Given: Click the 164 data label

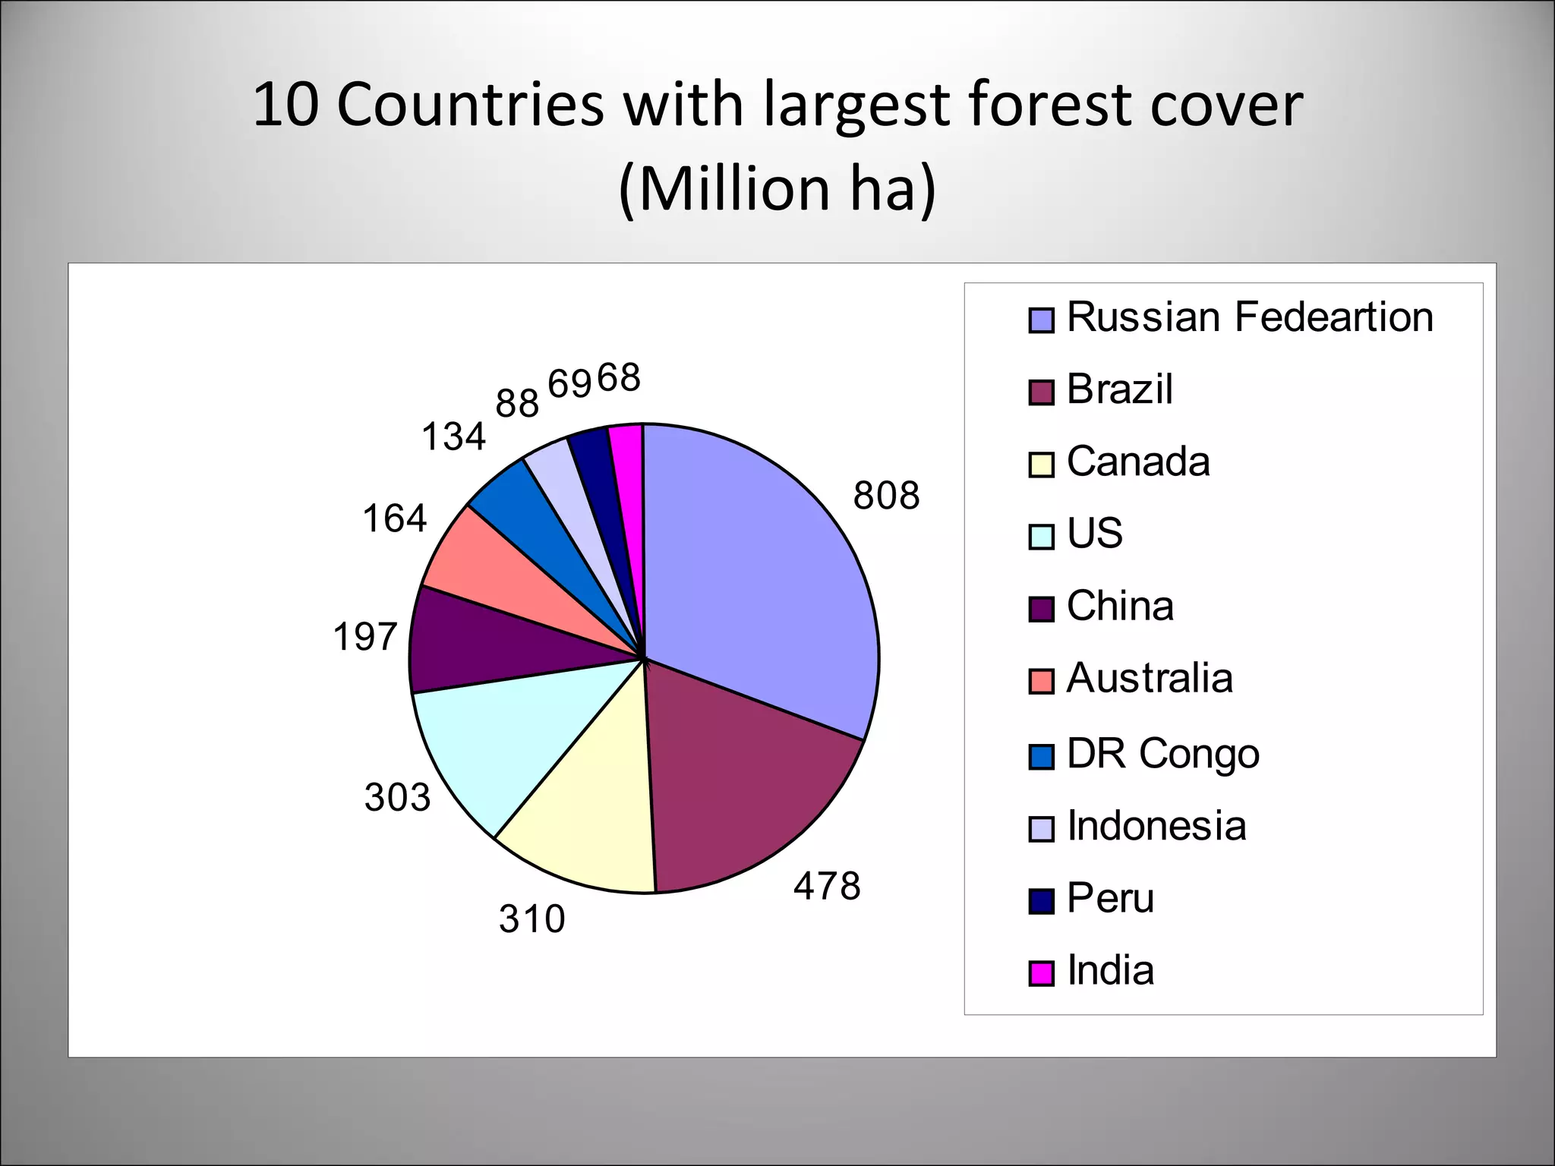Looking at the screenshot, I should coord(395,518).
